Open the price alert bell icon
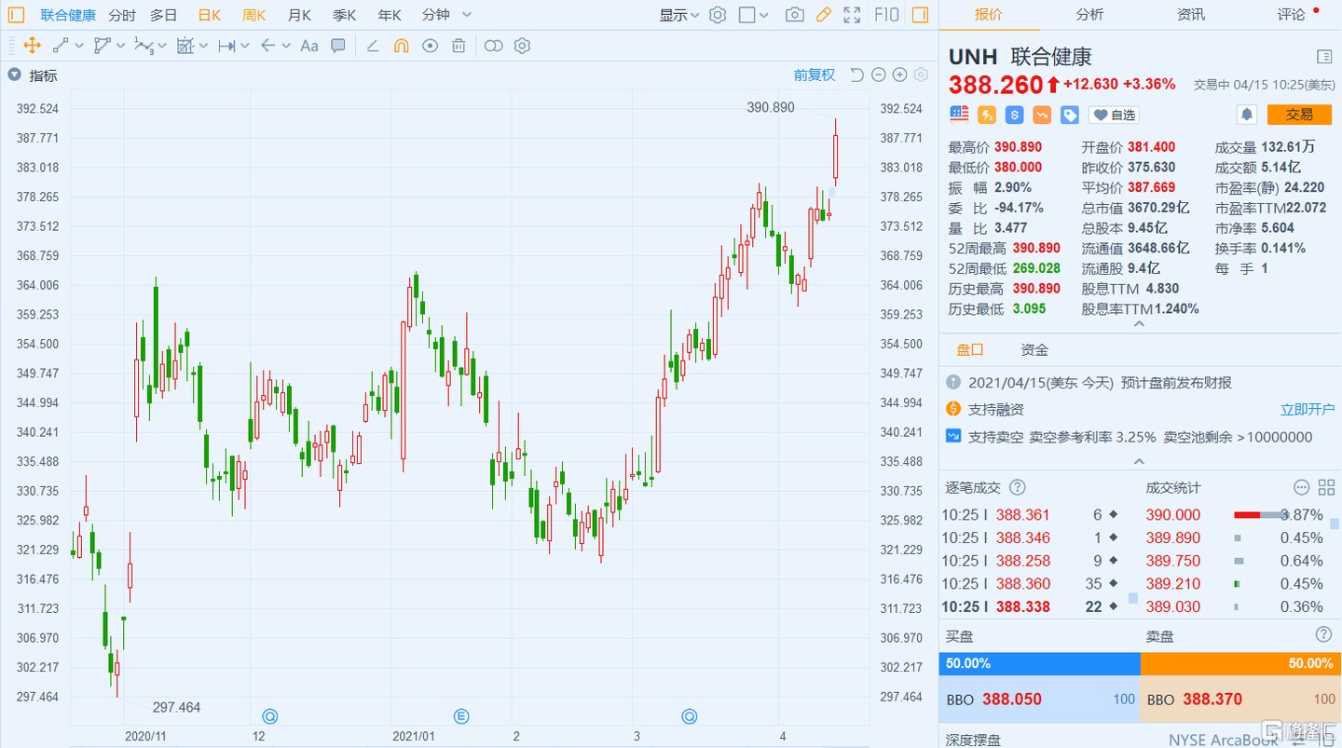Viewport: 1342px width, 748px height. [x=1245, y=115]
